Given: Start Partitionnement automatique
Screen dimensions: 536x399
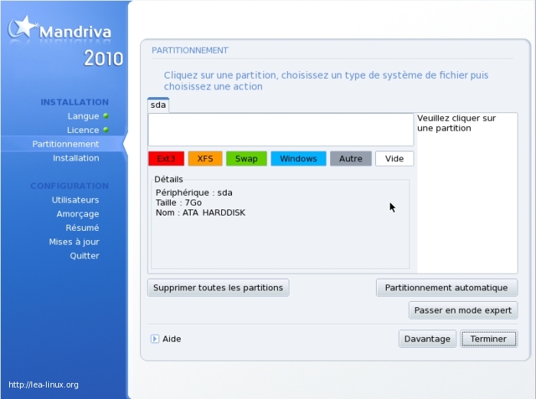Looking at the screenshot, I should click(446, 288).
